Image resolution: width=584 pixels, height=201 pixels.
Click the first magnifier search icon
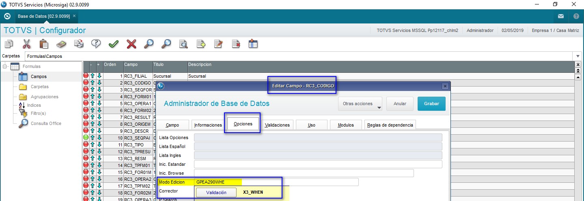click(149, 44)
